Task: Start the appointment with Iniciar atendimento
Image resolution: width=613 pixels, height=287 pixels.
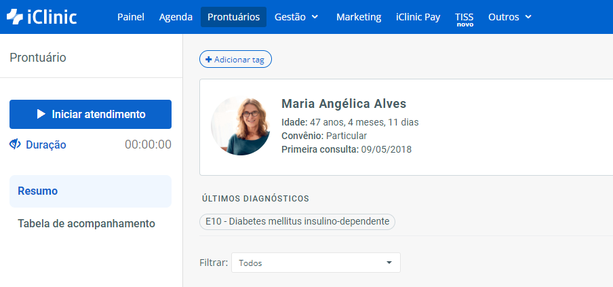Action: [x=90, y=114]
